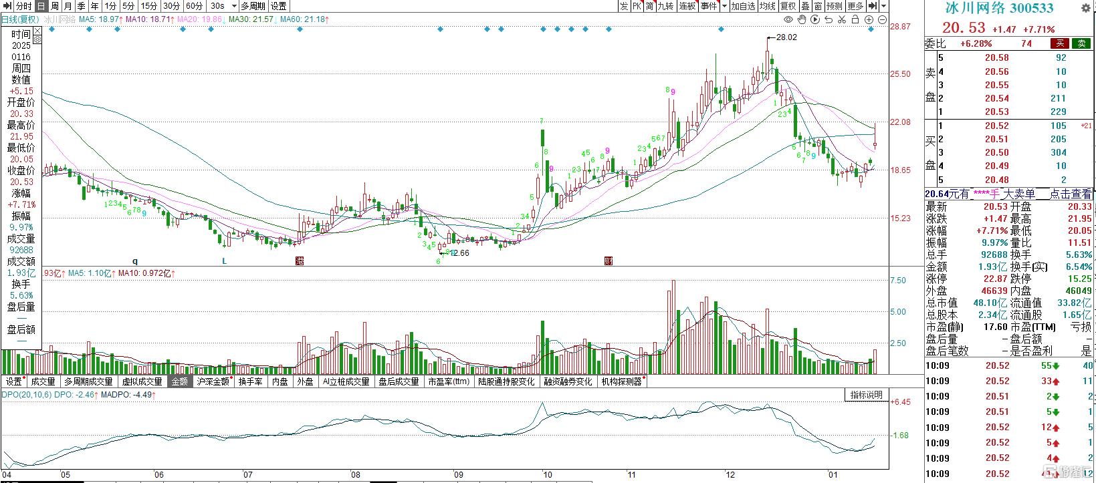
Task: Click the 点击查看 link in order panel
Action: pos(1070,194)
